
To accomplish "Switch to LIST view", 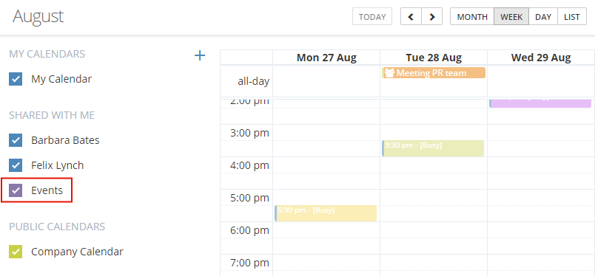I will pyautogui.click(x=572, y=17).
